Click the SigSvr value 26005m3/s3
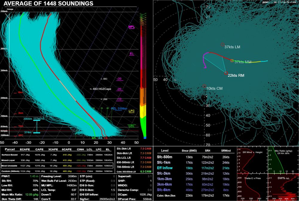This screenshot has height=201, width=299. point(107,199)
